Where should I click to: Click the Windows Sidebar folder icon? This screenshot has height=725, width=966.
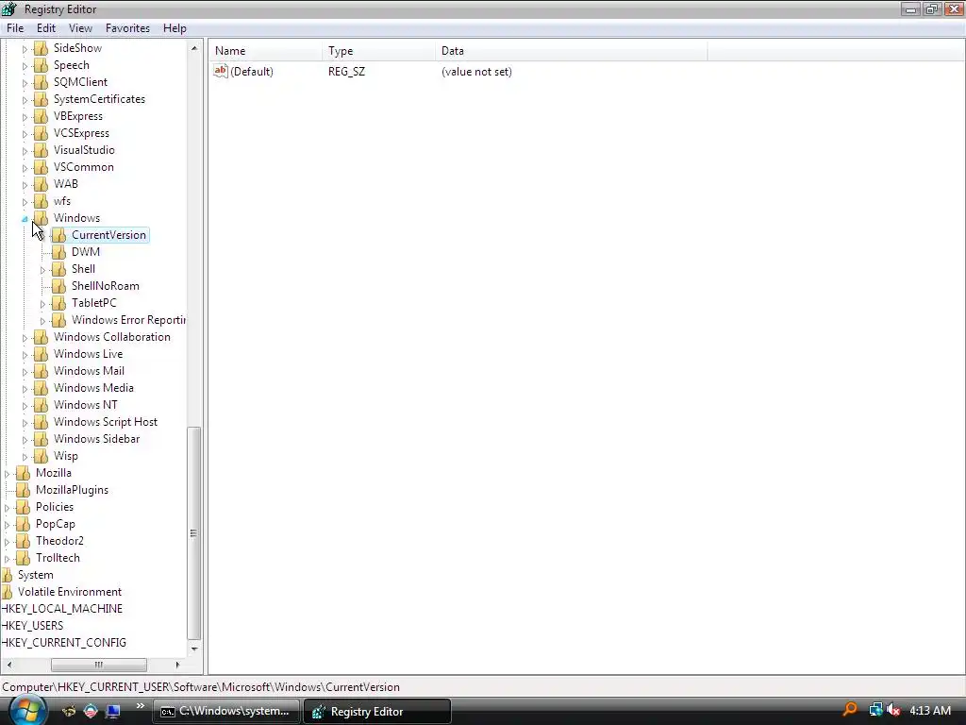coord(41,439)
